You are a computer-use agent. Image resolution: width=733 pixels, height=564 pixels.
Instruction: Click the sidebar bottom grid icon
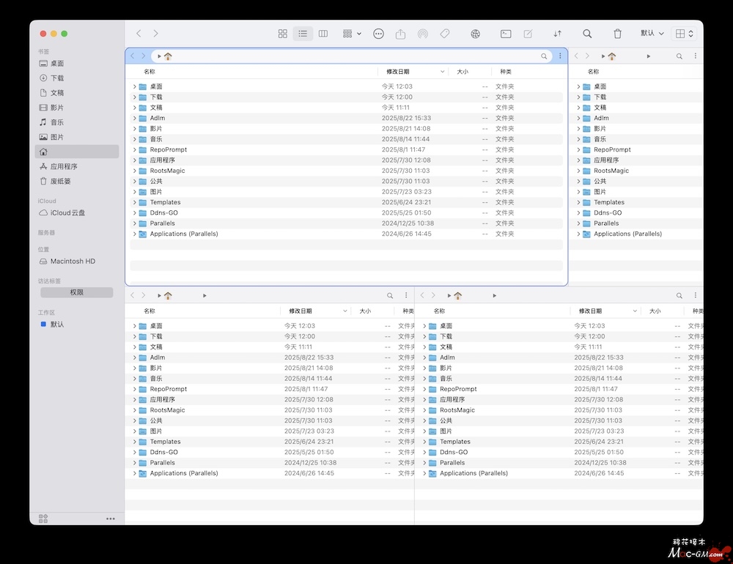(43, 519)
